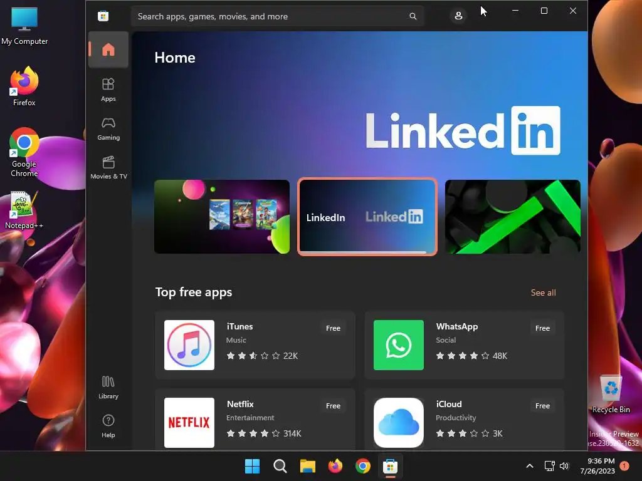Click the WhatsApp Social category label

pos(446,340)
